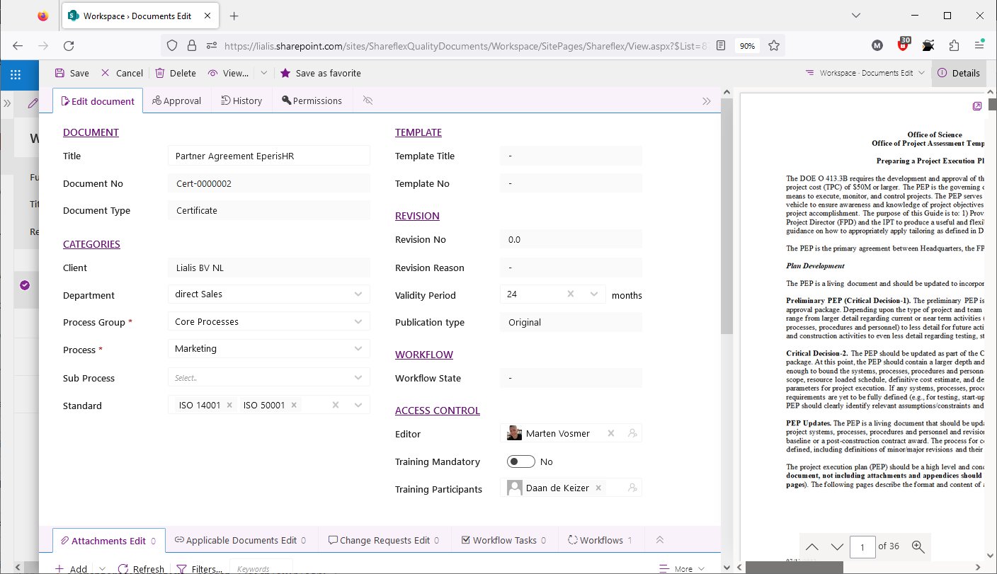
Task: Reload the page in Firefox
Action: [x=69, y=45]
